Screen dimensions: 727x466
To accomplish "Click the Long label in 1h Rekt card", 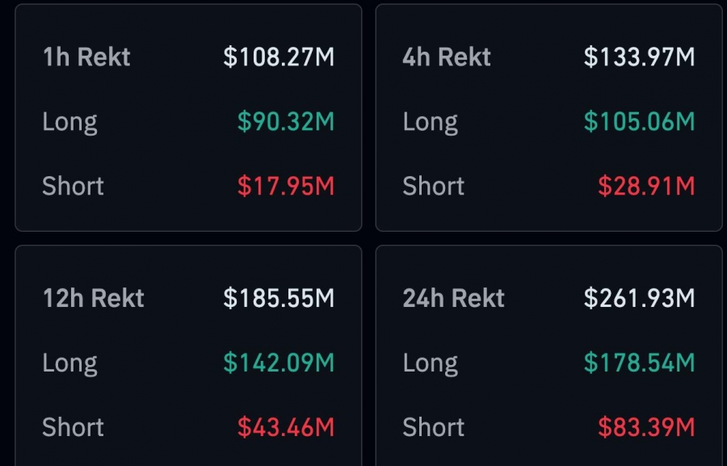I will tap(69, 122).
